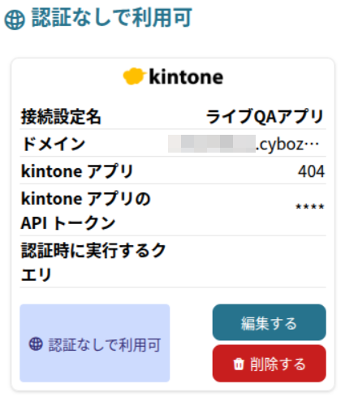358x410 pixels.
Task: Click the ドメイン row label
Action: (x=54, y=144)
